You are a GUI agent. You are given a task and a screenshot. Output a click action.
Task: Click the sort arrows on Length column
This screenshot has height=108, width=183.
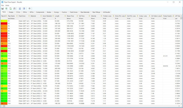pyautogui.click(x=65, y=16)
